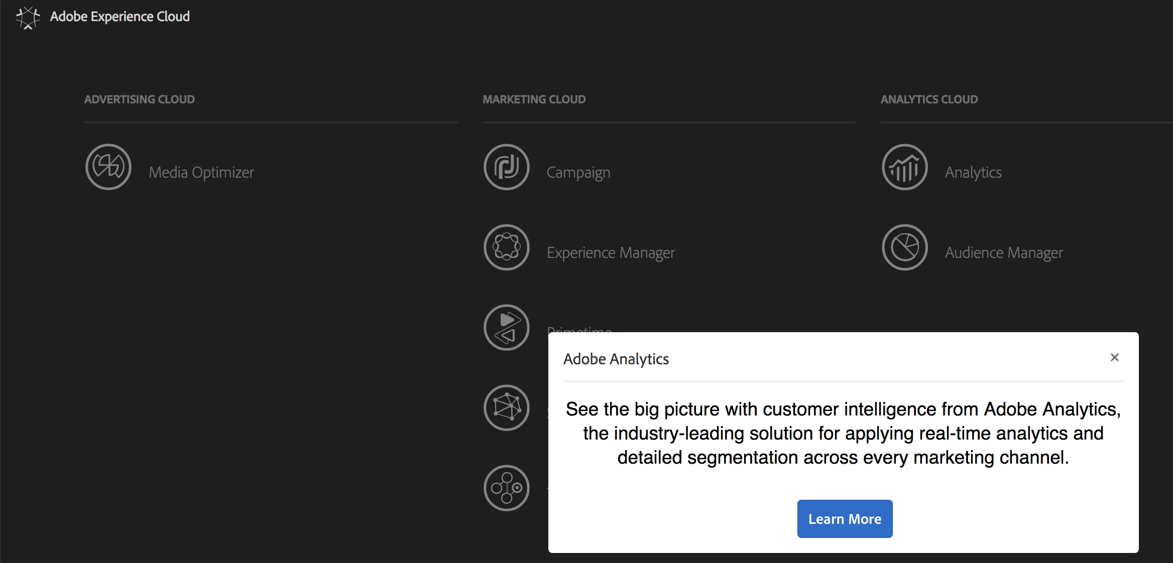Select the Analytics bar-chart icon
Viewport: 1173px width, 563px height.
904,167
